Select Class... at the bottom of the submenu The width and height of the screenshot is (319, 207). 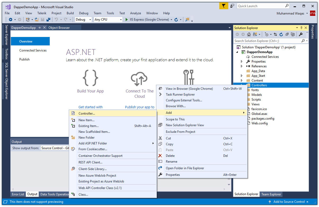tap(113, 195)
